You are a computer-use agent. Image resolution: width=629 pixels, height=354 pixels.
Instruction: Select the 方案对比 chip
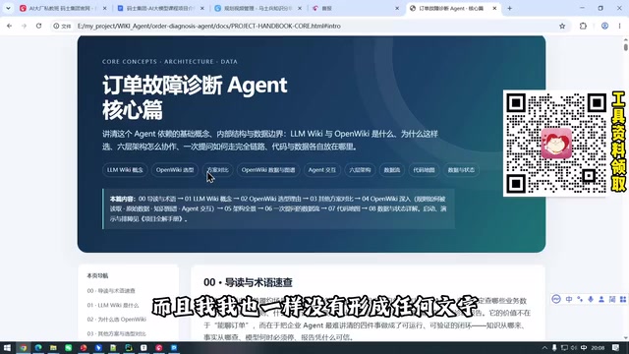pyautogui.click(x=217, y=170)
